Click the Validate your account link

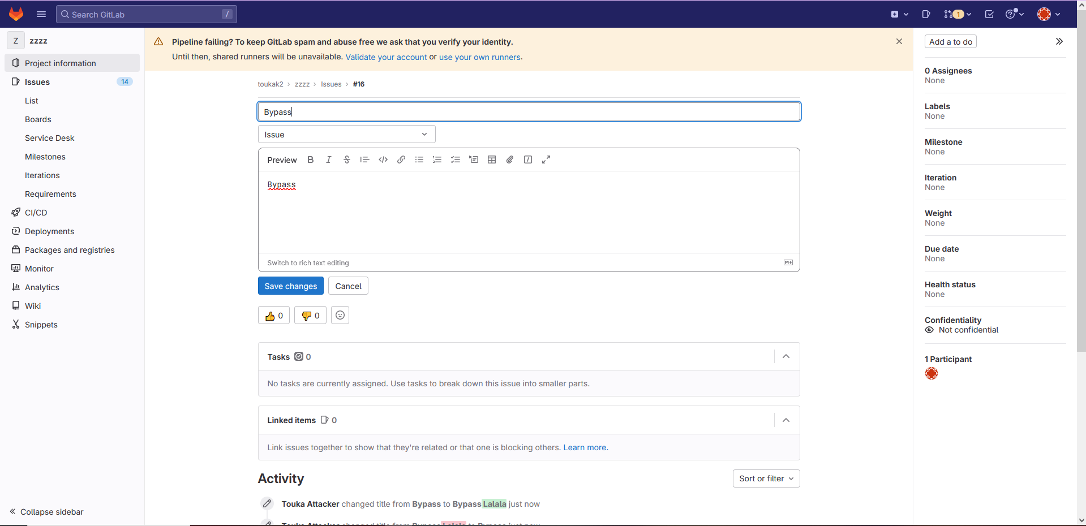tap(386, 57)
